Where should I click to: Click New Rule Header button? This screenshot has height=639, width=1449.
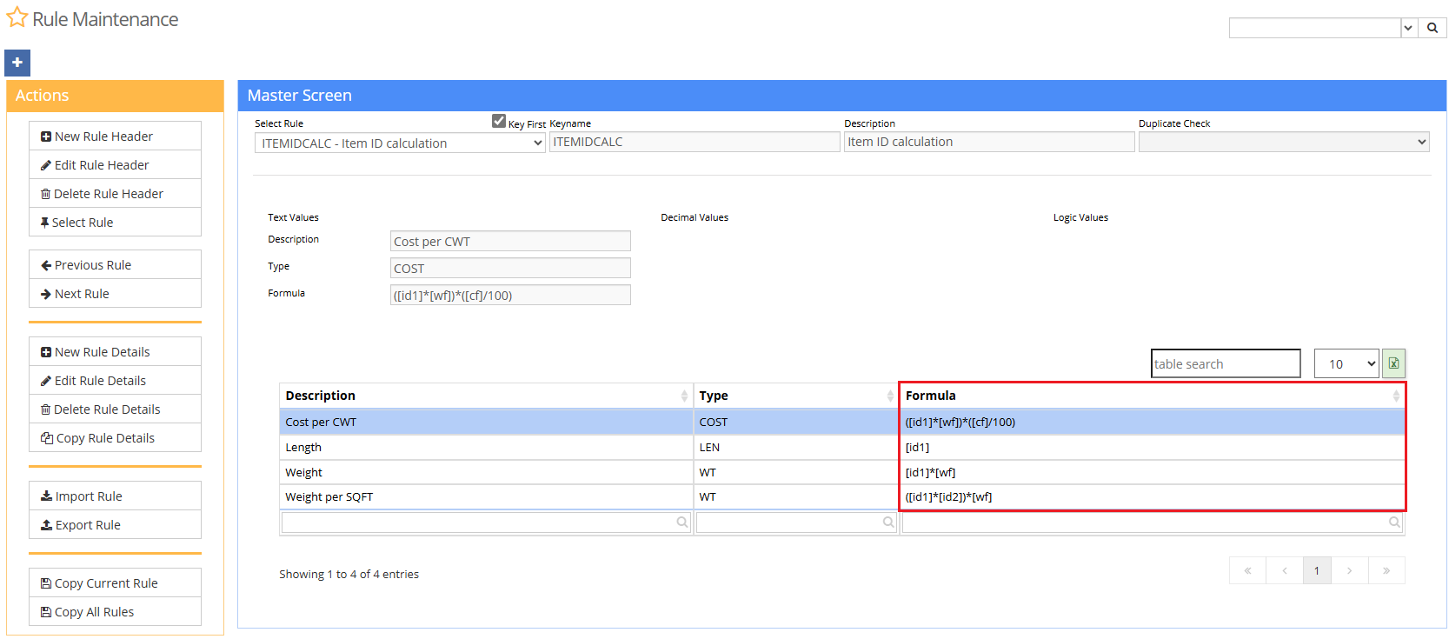tap(115, 136)
